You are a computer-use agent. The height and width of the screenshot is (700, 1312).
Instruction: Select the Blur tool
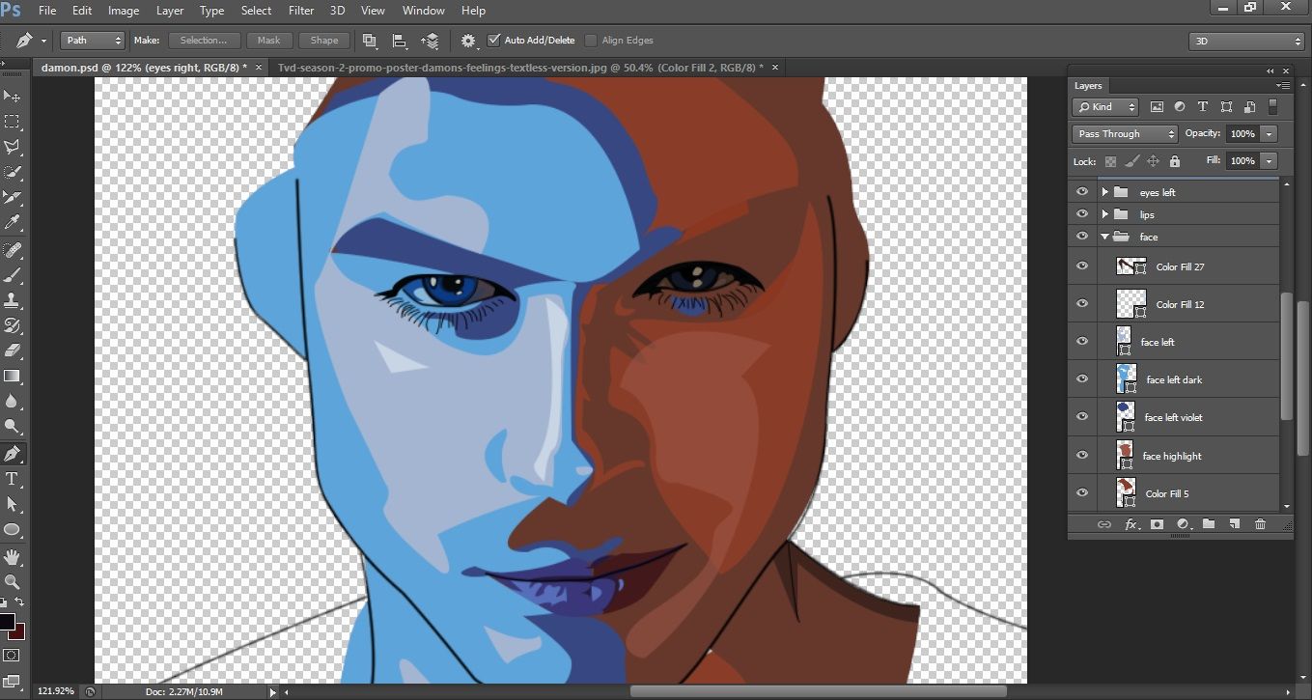click(13, 401)
